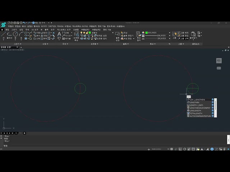230x172 pixels.
Task: Select the Text (문자) tool
Action: pyautogui.click(x=59, y=35)
